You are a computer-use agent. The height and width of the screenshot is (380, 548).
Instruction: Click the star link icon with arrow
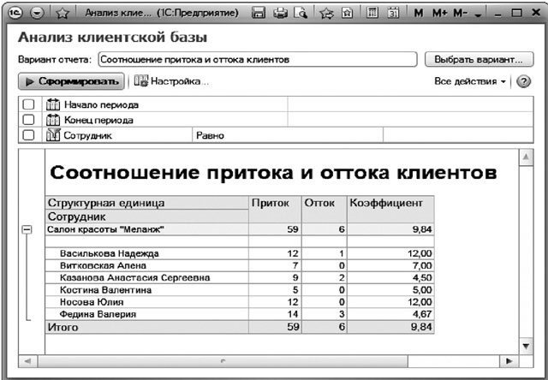click(x=326, y=14)
